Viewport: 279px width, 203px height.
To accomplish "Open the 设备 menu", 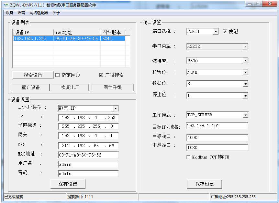I will (x=9, y=13).
